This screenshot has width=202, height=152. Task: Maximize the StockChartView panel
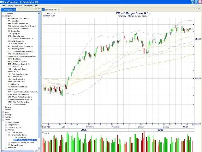[199, 9]
